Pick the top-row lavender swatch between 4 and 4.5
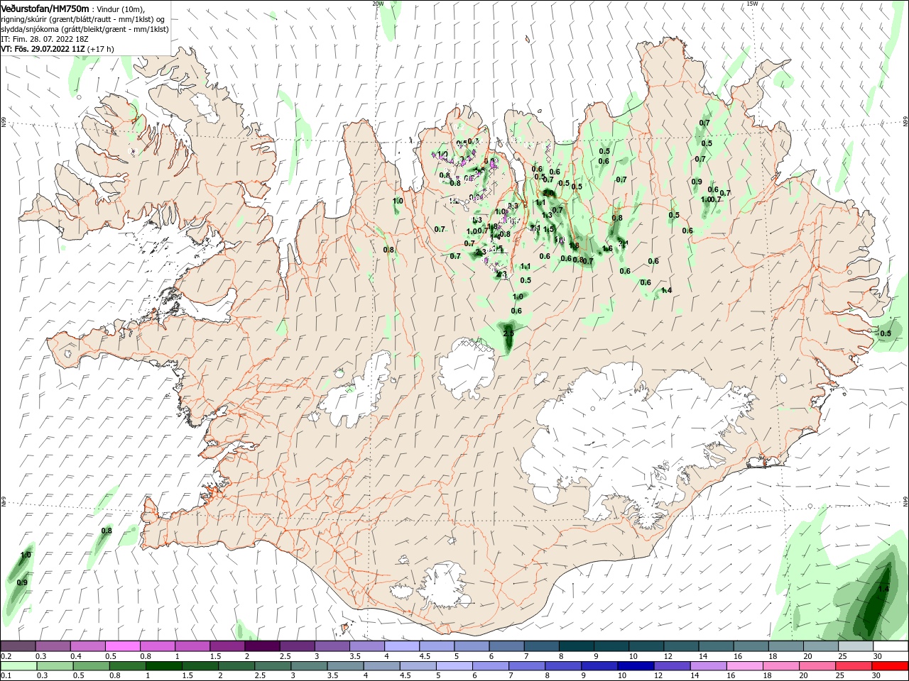 point(402,646)
